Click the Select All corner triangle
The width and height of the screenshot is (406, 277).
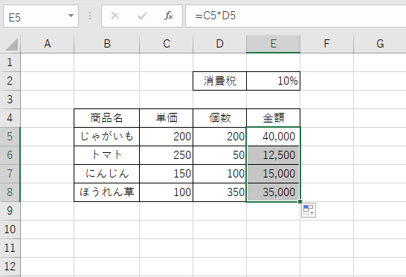[11, 45]
